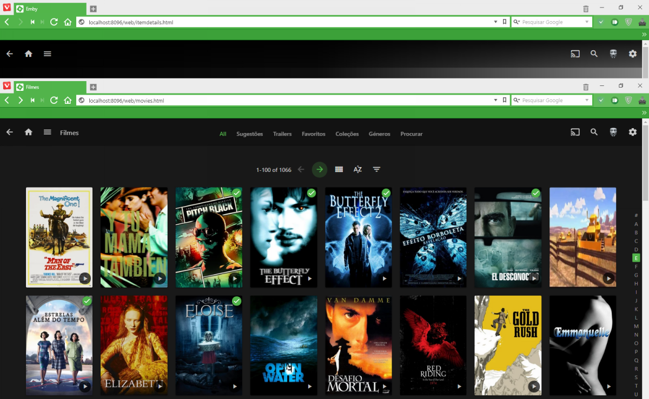Switch to the Trailers tab
Screen dimensions: 649x399
click(x=282, y=134)
